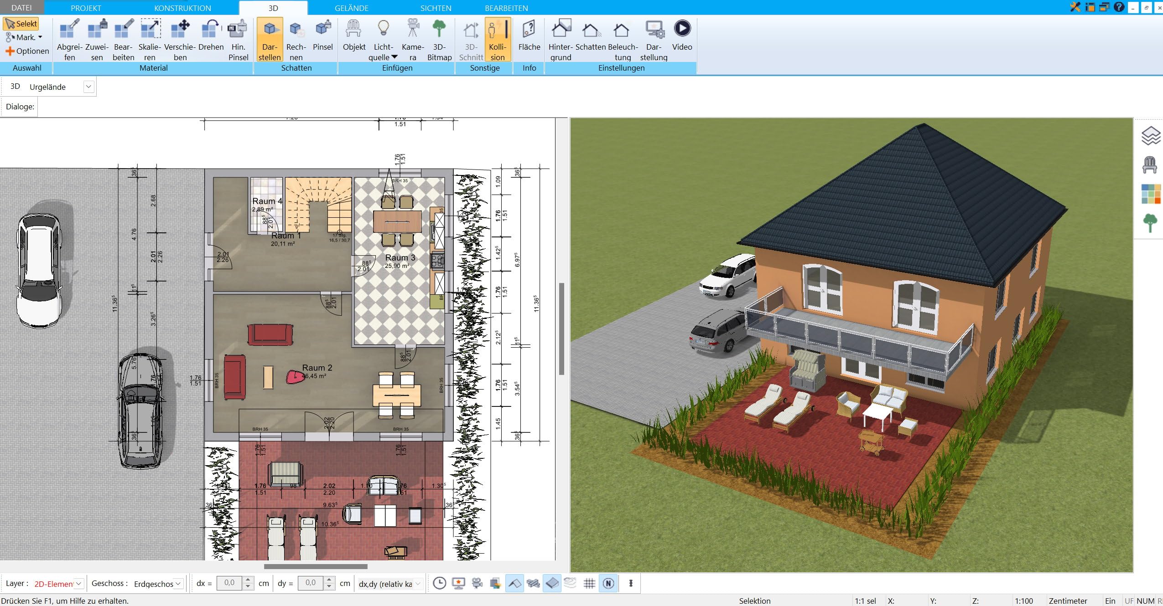Insert a 3D-Bitmap tree
The image size is (1163, 606).
pos(439,40)
